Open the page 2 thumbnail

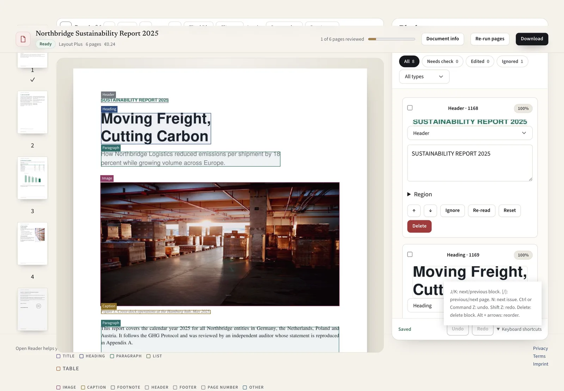pos(32,112)
